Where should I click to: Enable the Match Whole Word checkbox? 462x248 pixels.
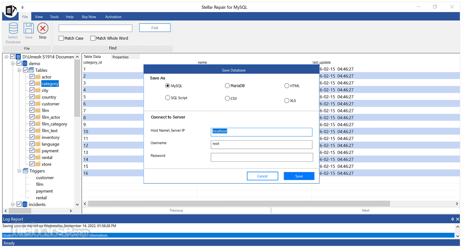(x=93, y=38)
